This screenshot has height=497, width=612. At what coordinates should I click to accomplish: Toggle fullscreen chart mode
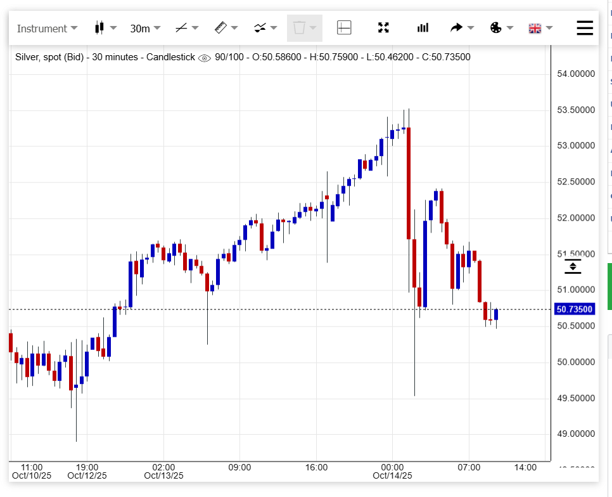coord(383,28)
